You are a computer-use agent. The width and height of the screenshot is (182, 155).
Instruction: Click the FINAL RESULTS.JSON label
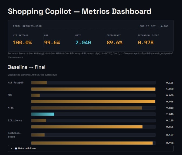tap(27, 26)
